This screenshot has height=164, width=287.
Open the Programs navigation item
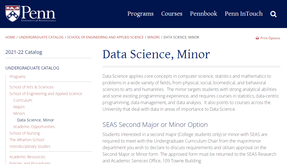[140, 14]
